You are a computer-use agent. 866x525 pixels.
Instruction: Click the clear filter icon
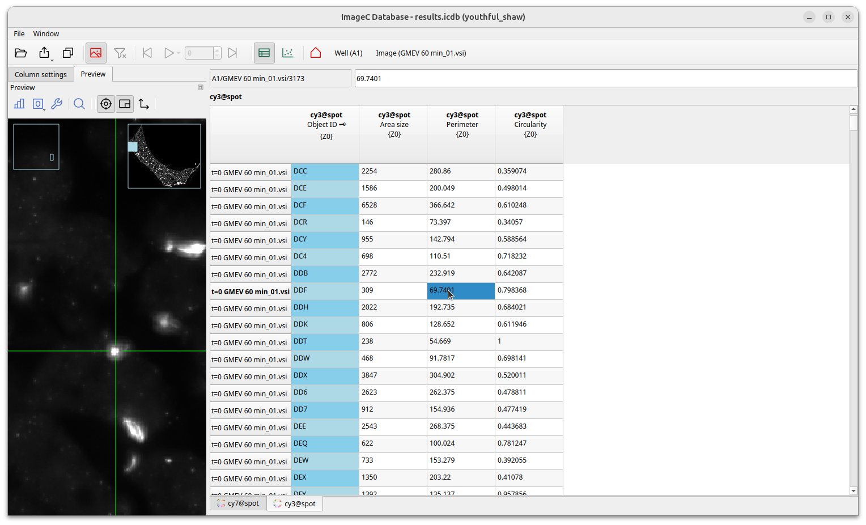pos(120,53)
